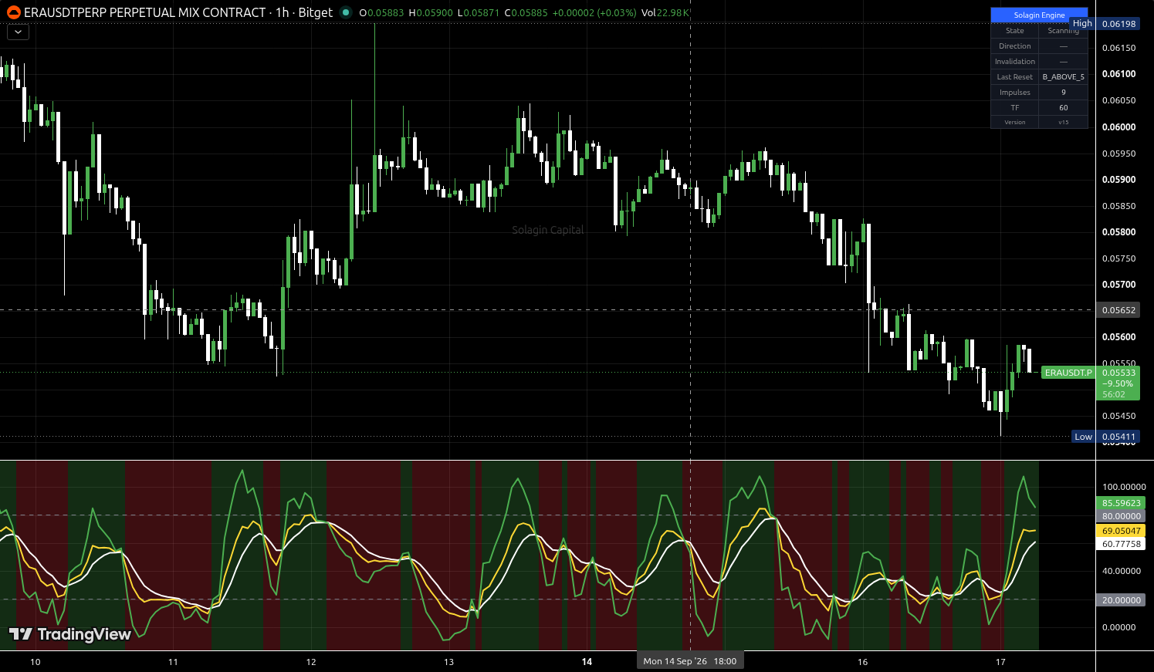Click the 0.05800 price axis label
Viewport: 1154px width, 672px height.
[x=1118, y=232]
